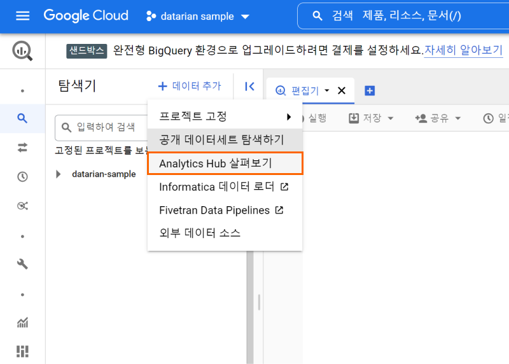Viewport: 509px width, 364px height.
Task: Open Informatica 데이터 로더 menu item
Action: 225,186
